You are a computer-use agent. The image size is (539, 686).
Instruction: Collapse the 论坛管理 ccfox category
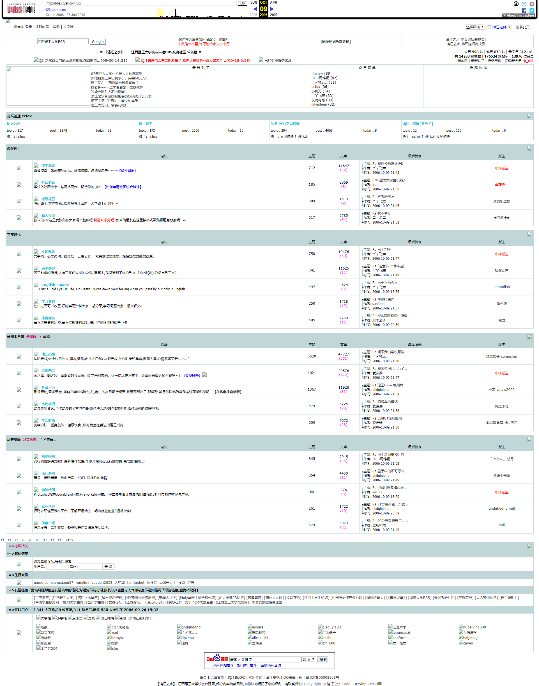click(529, 116)
